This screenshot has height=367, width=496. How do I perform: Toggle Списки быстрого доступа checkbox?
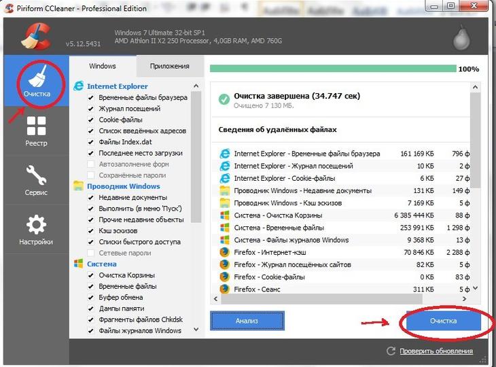91,242
